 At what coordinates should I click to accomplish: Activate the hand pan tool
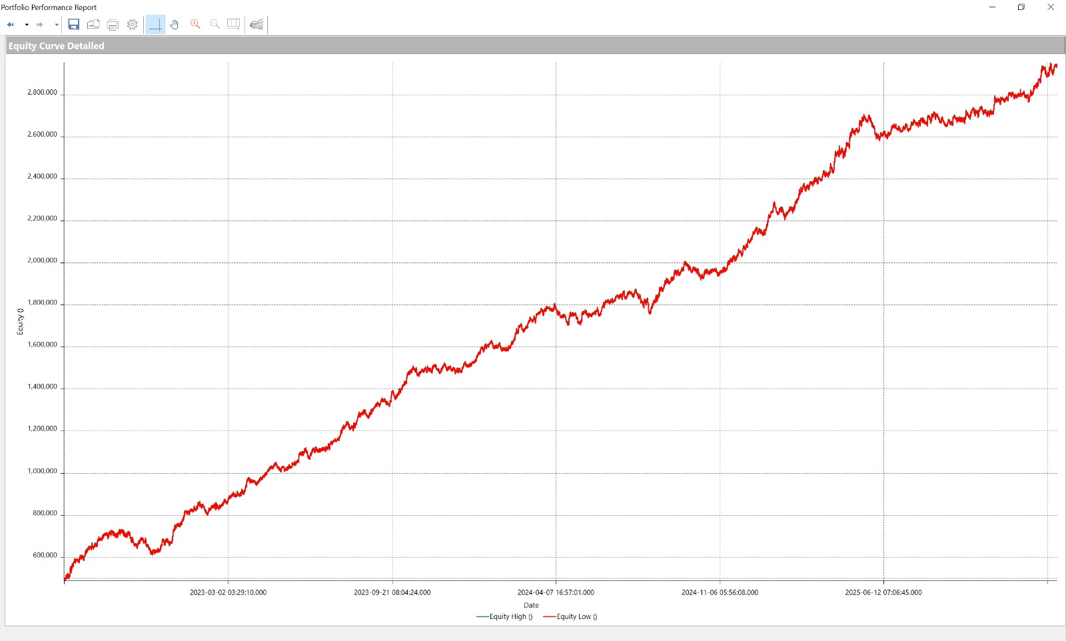(175, 25)
